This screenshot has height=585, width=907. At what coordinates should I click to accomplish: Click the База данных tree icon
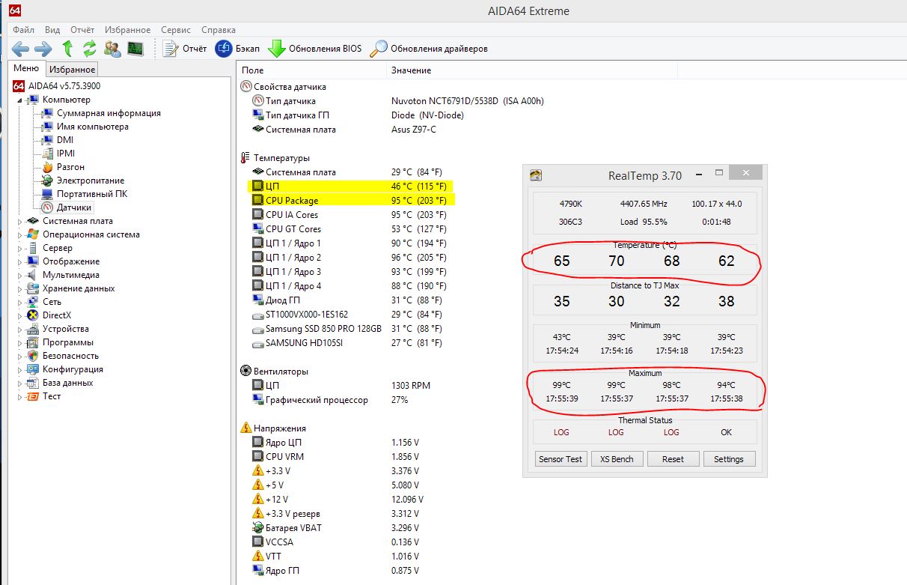32,383
